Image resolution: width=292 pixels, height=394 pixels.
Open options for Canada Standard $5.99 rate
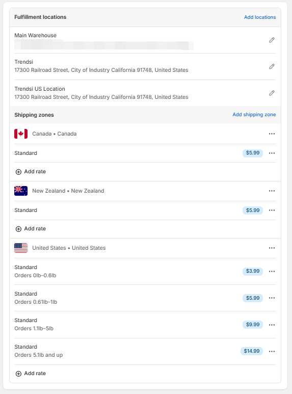[x=272, y=153]
